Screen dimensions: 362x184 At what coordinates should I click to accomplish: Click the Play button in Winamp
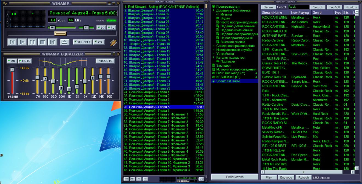click(23, 42)
